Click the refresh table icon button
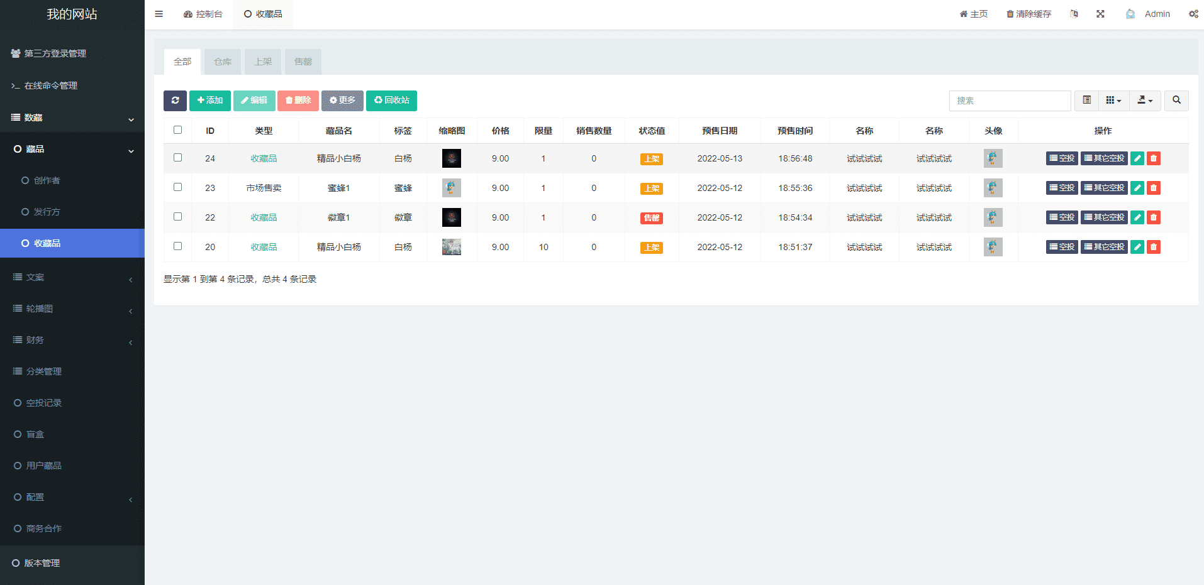The height and width of the screenshot is (585, 1204). click(x=175, y=101)
